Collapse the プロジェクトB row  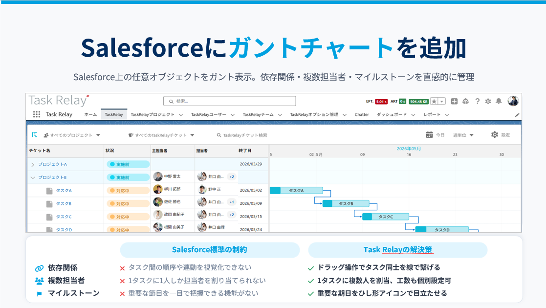(x=33, y=177)
